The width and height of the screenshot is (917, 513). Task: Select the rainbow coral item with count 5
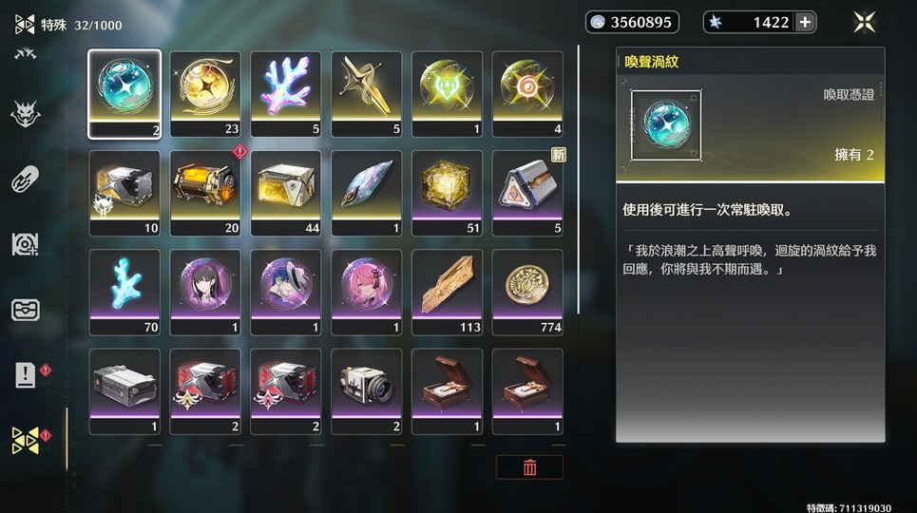tap(285, 94)
